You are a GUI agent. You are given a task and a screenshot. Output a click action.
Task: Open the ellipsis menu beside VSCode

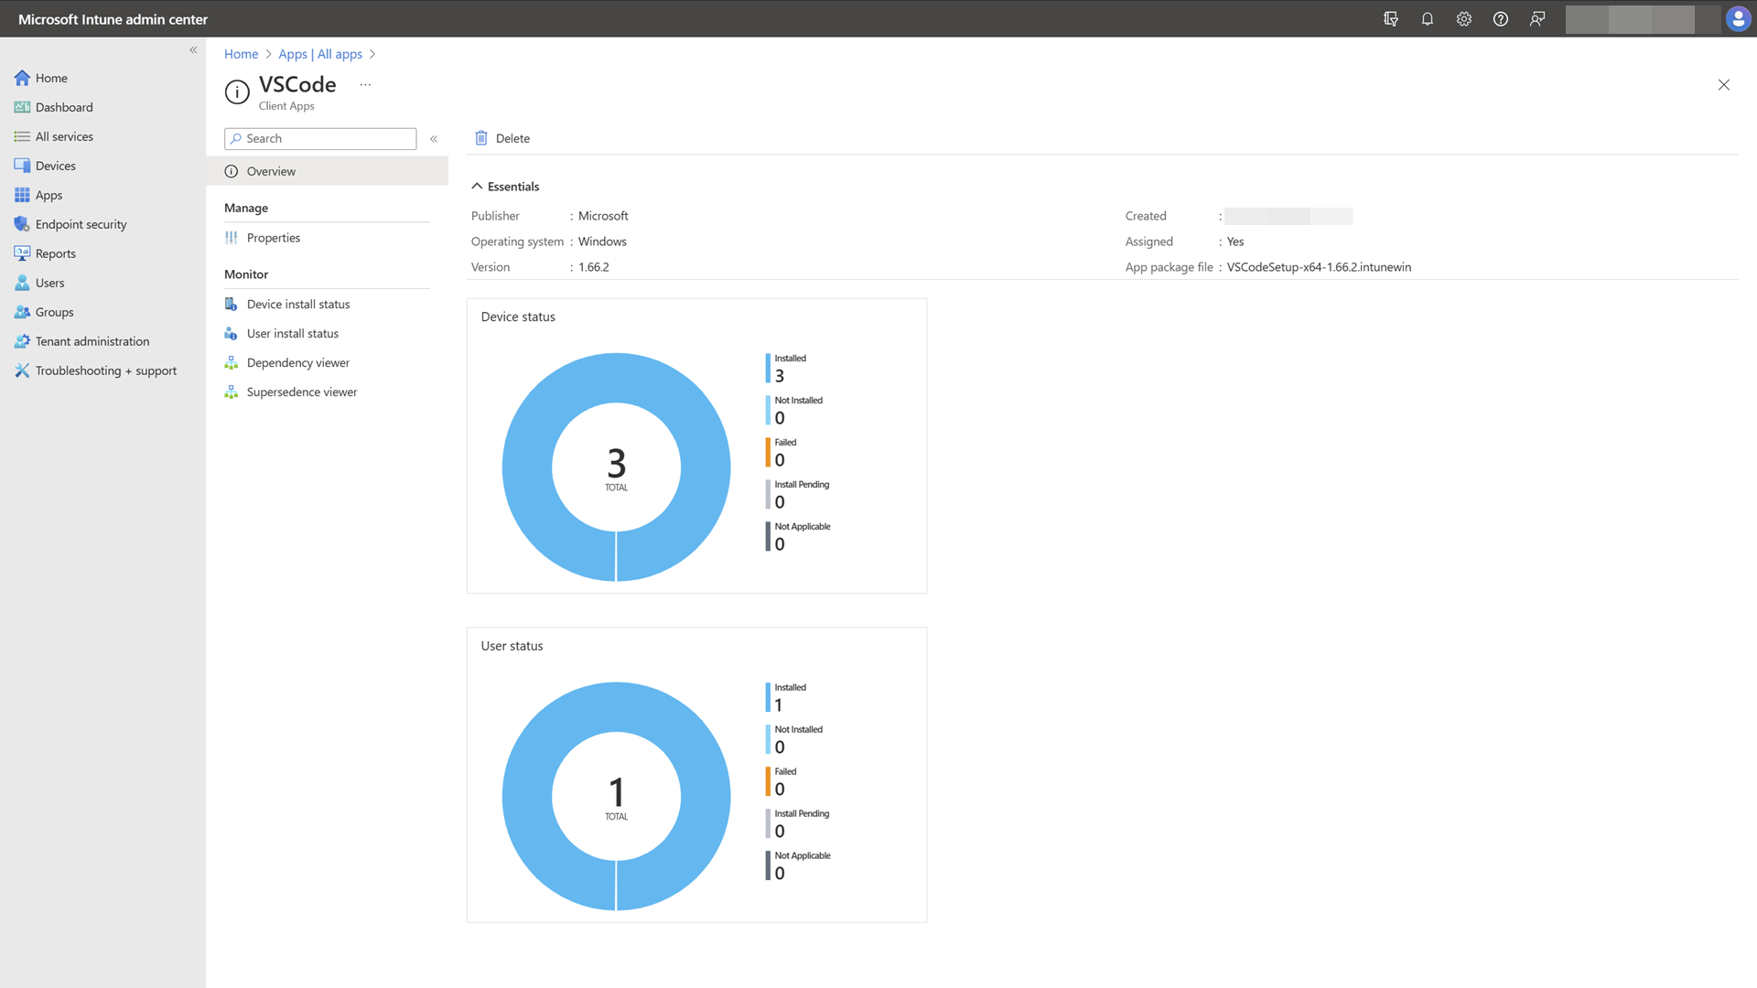tap(365, 84)
